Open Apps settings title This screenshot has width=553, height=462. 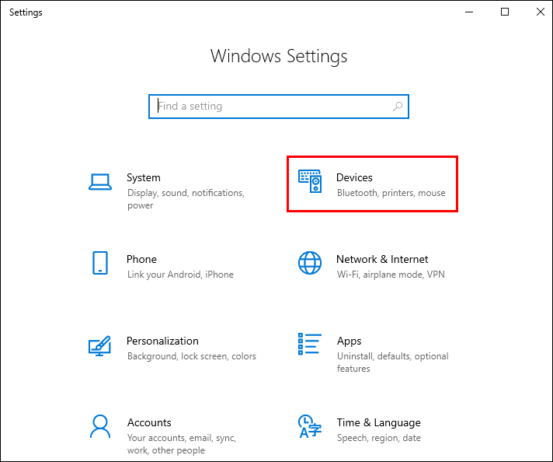click(x=349, y=341)
